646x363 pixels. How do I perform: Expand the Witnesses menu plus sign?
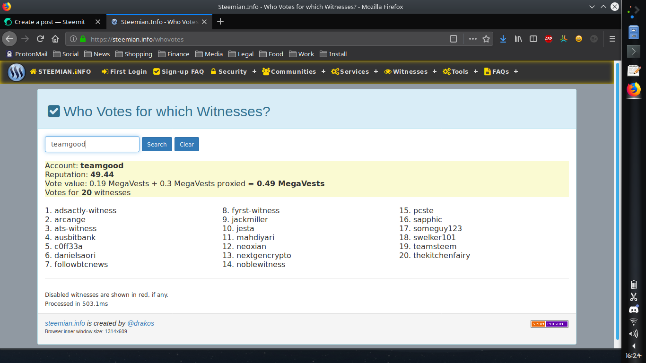435,72
